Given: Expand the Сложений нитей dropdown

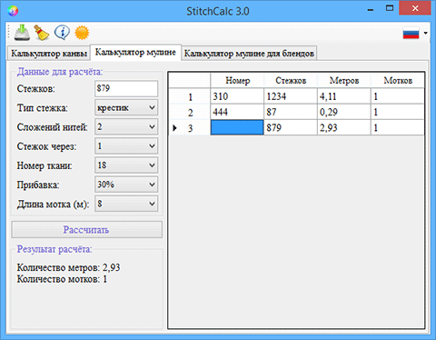Looking at the screenshot, I should click(x=126, y=126).
